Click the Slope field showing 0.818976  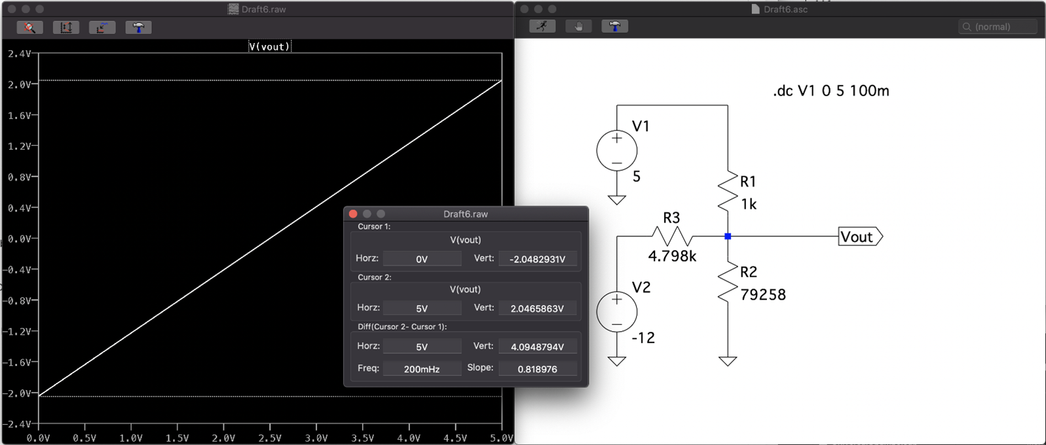[537, 369]
